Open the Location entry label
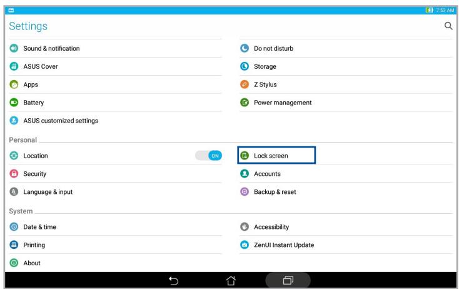 (x=36, y=156)
